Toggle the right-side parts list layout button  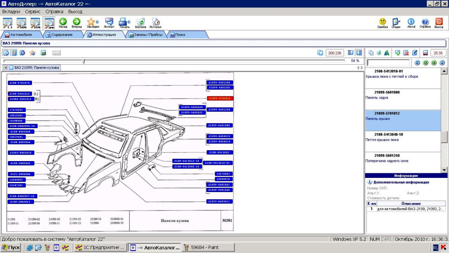point(359,53)
